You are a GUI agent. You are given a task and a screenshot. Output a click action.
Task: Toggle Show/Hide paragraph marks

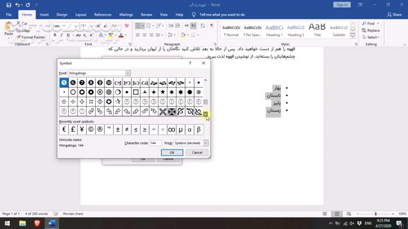tap(212, 26)
